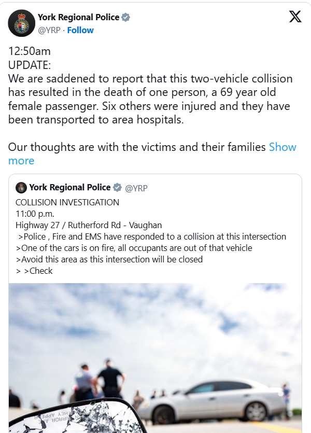Click the UPDATE: label in the post
This screenshot has width=311, height=433.
click(29, 65)
